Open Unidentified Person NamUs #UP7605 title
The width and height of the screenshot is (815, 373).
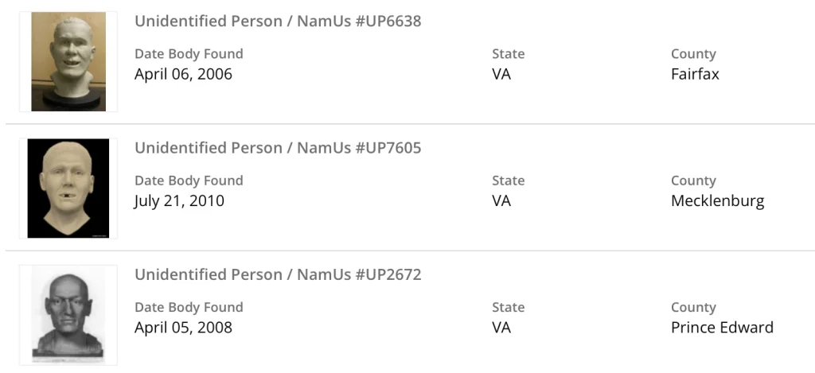(x=278, y=148)
